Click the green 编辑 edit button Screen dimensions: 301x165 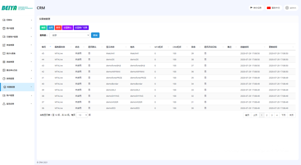click(43, 28)
